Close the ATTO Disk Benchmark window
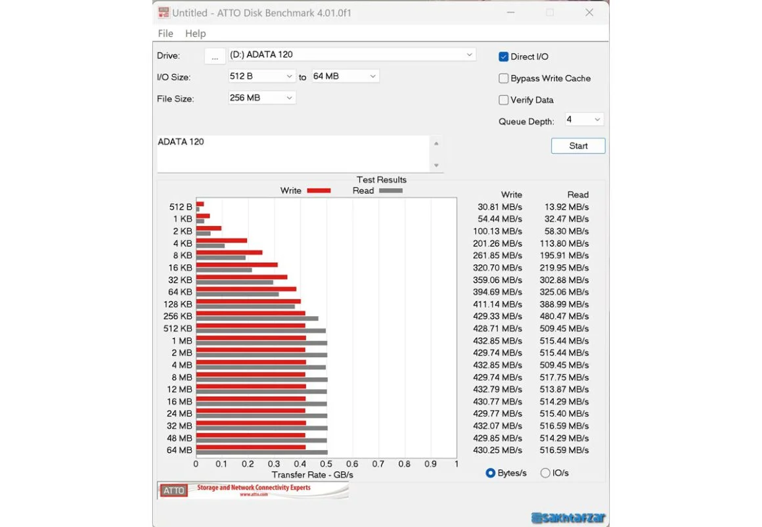This screenshot has height=527, width=762. click(x=589, y=12)
